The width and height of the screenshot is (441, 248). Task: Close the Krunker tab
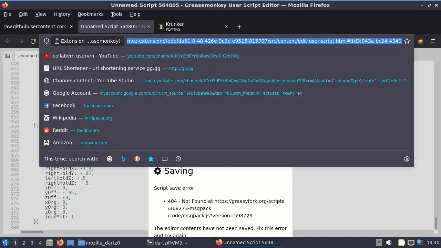click(x=226, y=27)
